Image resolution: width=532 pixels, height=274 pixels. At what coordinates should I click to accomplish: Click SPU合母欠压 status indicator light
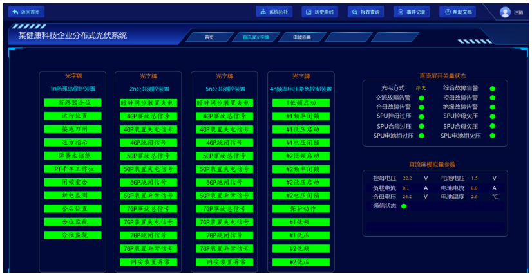click(492, 126)
